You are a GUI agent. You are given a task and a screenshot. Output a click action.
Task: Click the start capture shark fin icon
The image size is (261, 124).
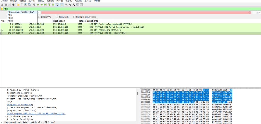click(x=2, y=5)
